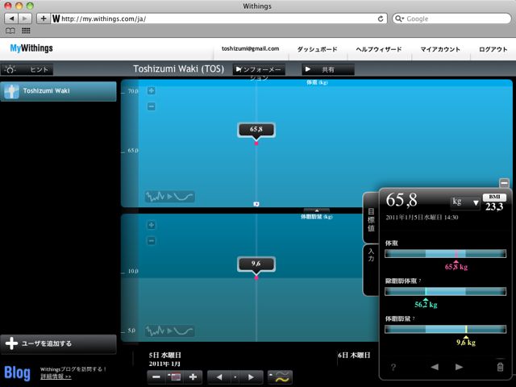The width and height of the screenshot is (516, 387).
Task: Click the browser forward arrow
Action: coord(25,19)
